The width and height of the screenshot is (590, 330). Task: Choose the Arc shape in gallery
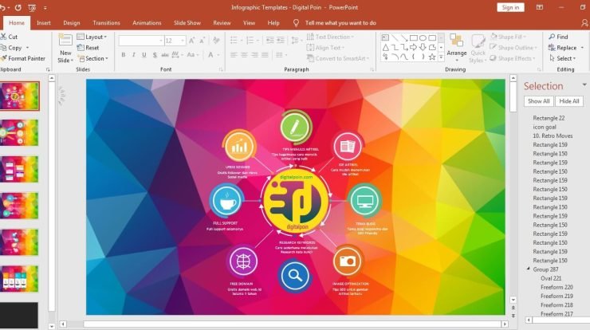click(395, 57)
